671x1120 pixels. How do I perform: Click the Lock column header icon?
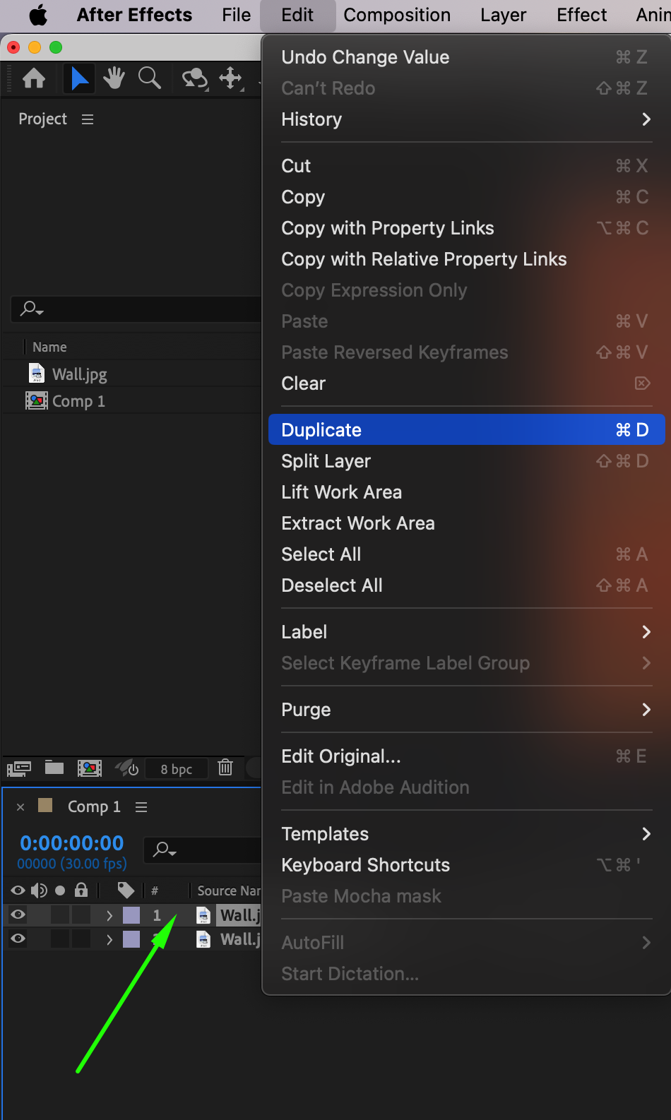point(81,890)
